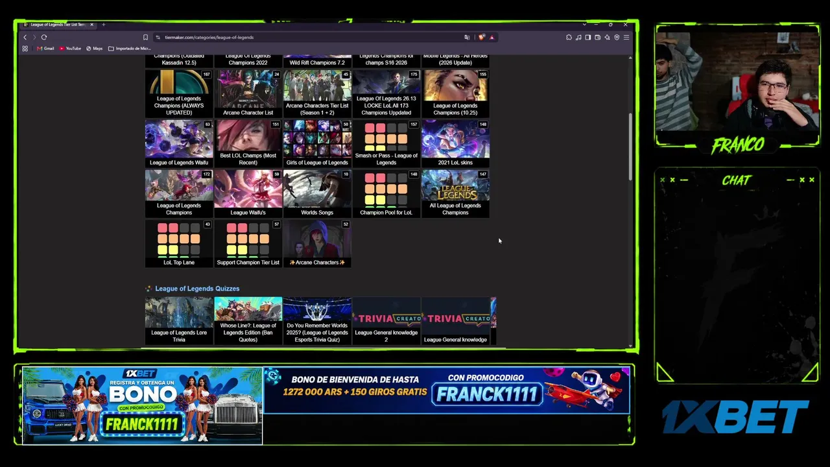Open the Importado de Micr... bookmarks folder
This screenshot has height=467, width=830.
(130, 49)
